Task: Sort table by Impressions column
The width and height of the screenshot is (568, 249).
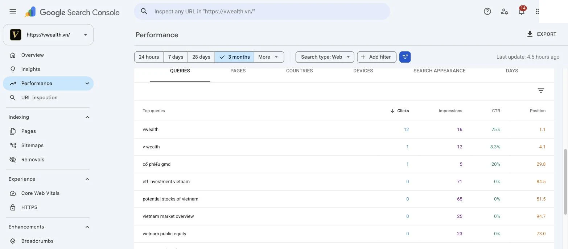Action: coord(450,111)
